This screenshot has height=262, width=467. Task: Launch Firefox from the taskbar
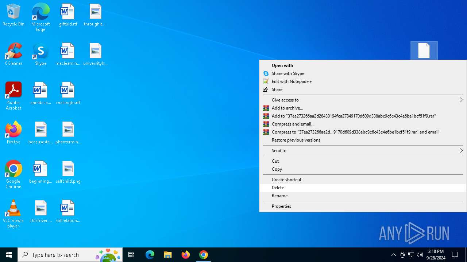point(186,255)
